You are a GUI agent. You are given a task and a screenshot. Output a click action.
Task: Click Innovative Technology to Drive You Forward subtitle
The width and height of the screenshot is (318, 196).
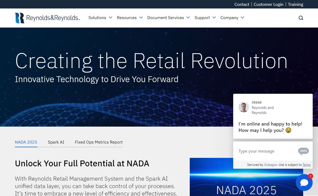96,79
